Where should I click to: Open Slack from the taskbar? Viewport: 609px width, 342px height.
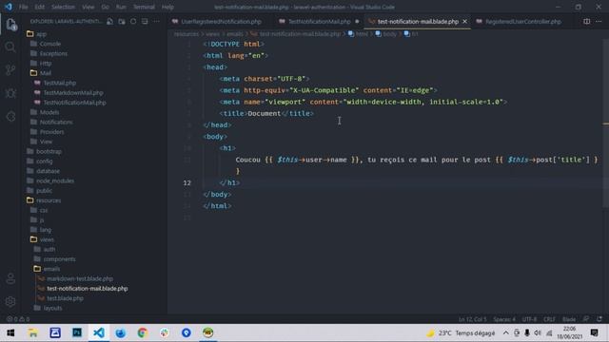165,332
